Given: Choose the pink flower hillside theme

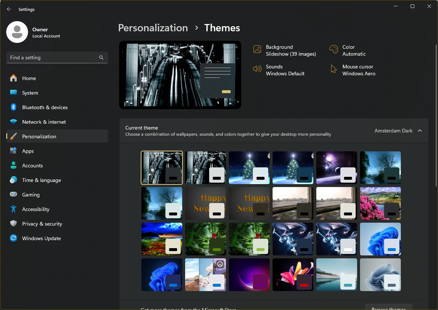Looking at the screenshot, I should pos(380,203).
